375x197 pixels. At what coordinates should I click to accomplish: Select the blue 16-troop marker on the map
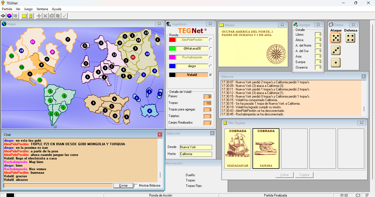click(x=147, y=54)
